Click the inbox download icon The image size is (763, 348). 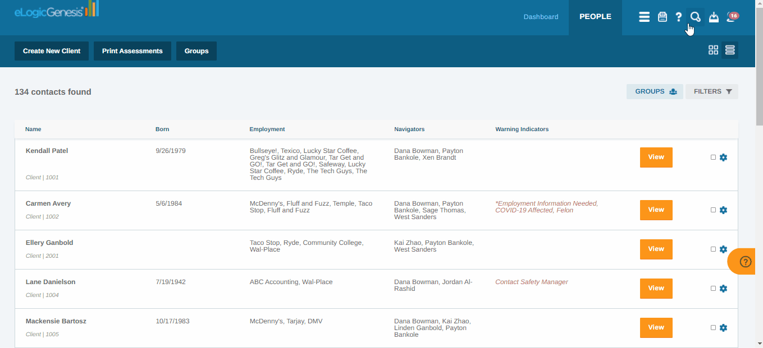[x=714, y=17]
